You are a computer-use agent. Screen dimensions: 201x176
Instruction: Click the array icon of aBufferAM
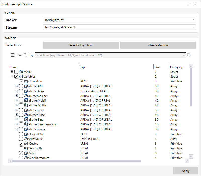tap(26, 86)
